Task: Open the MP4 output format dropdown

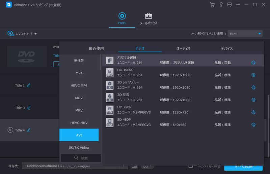Action: click(x=245, y=34)
